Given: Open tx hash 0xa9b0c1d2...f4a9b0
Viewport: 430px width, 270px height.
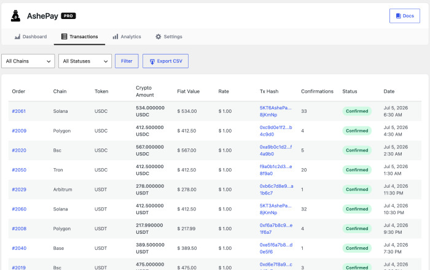Looking at the screenshot, I should click(x=276, y=150).
